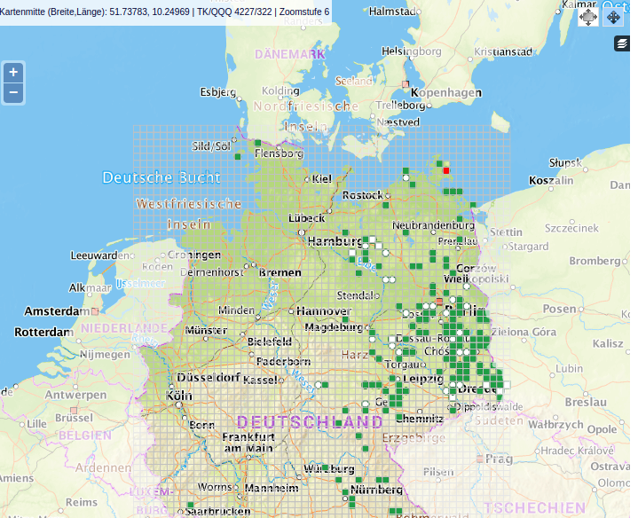Click the Rotterdam city label
The width and height of the screenshot is (638, 518).
(43, 332)
